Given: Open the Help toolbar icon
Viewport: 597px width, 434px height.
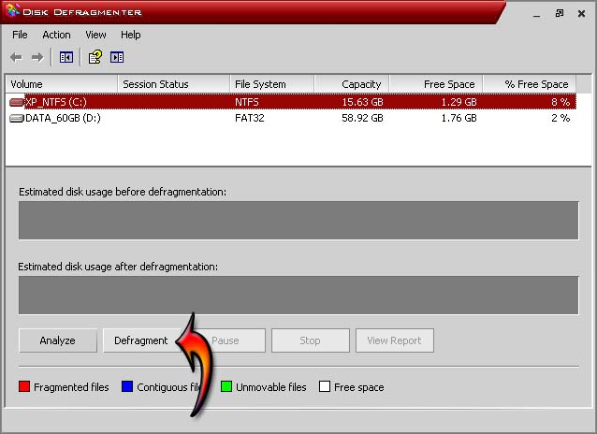Looking at the screenshot, I should (95, 57).
